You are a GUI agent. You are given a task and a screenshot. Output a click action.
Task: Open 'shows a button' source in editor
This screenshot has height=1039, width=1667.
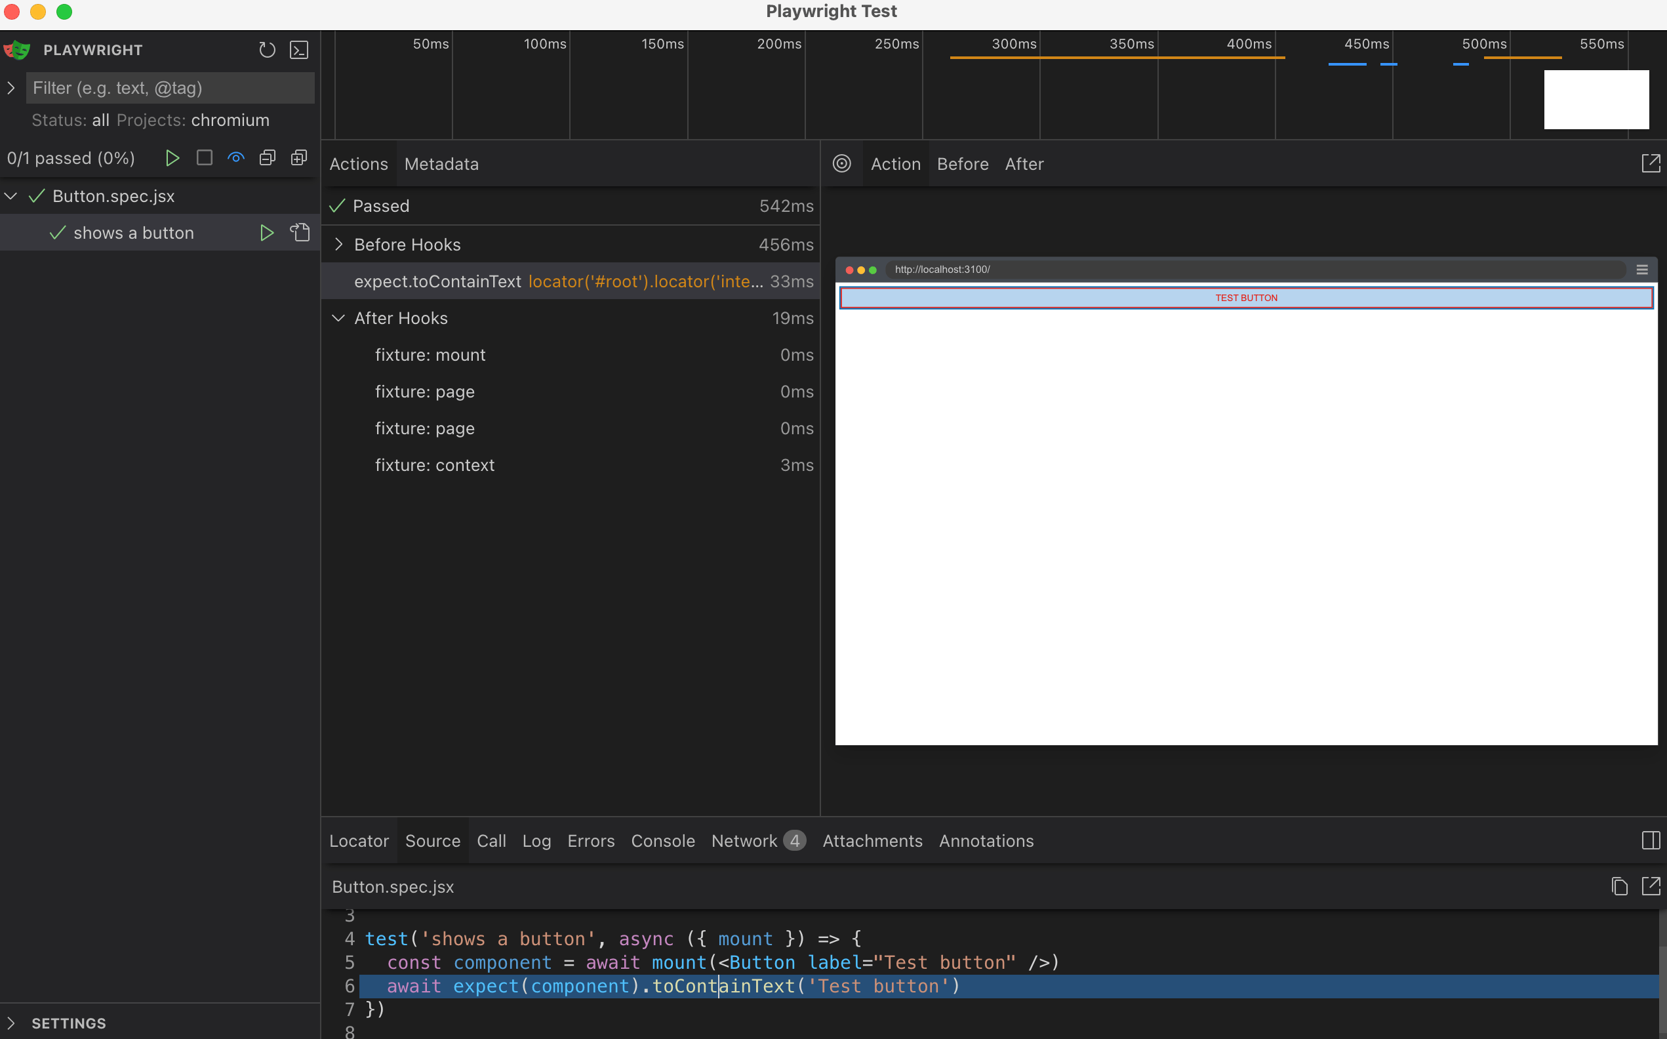pyautogui.click(x=300, y=233)
